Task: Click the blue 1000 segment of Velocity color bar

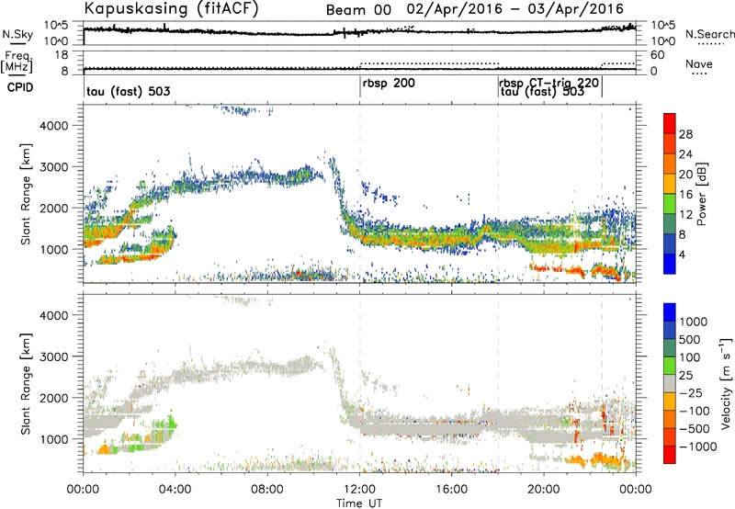Action: pyautogui.click(x=670, y=312)
